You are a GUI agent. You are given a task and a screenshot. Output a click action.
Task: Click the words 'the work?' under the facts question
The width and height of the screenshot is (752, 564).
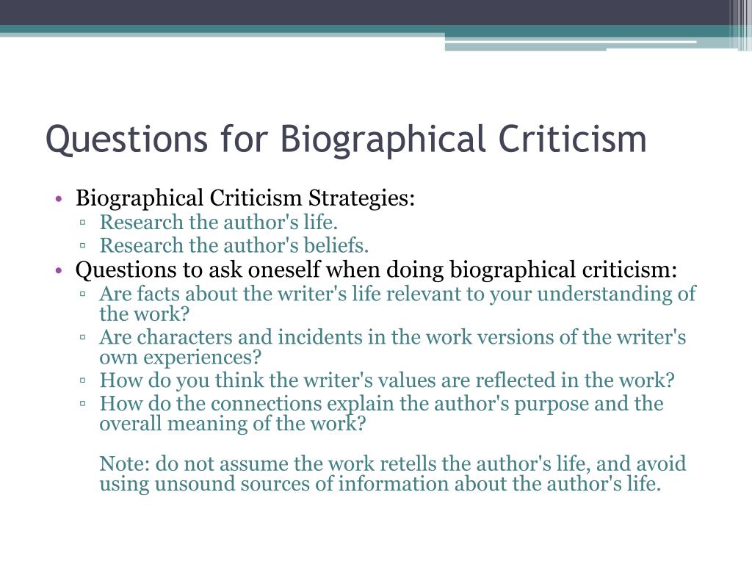point(145,314)
